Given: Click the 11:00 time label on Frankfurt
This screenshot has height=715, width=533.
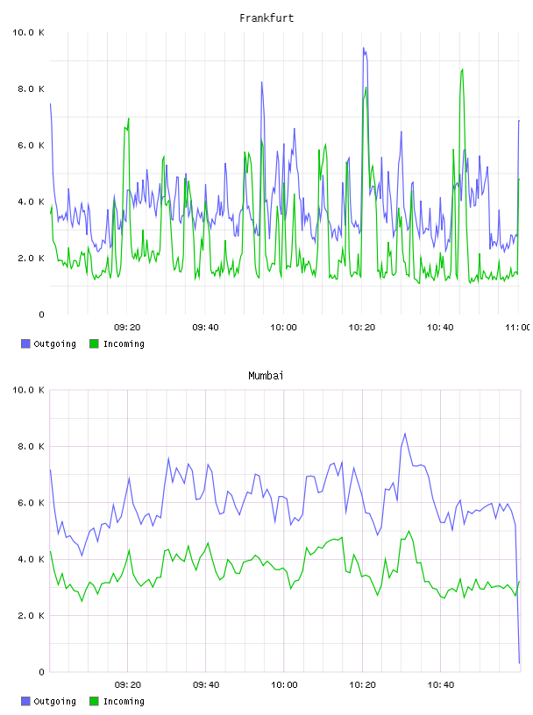Looking at the screenshot, I should coord(517,328).
